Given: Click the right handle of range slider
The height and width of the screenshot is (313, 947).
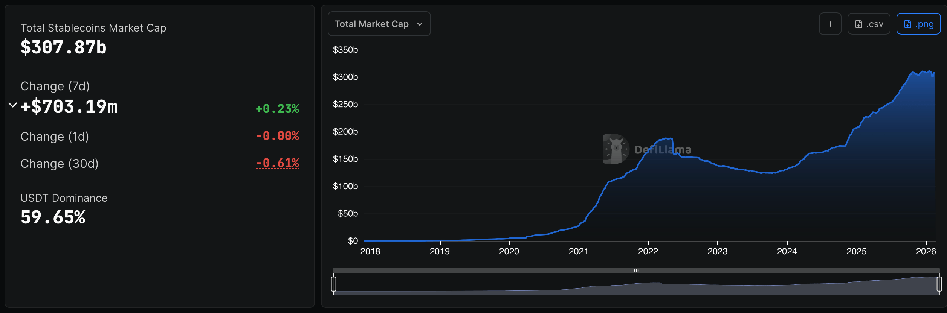Looking at the screenshot, I should pos(939,284).
